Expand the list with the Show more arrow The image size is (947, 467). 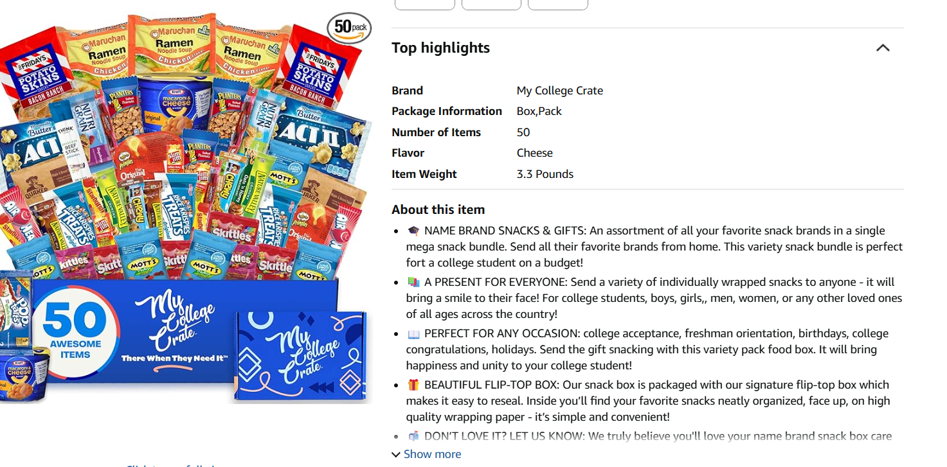point(395,455)
